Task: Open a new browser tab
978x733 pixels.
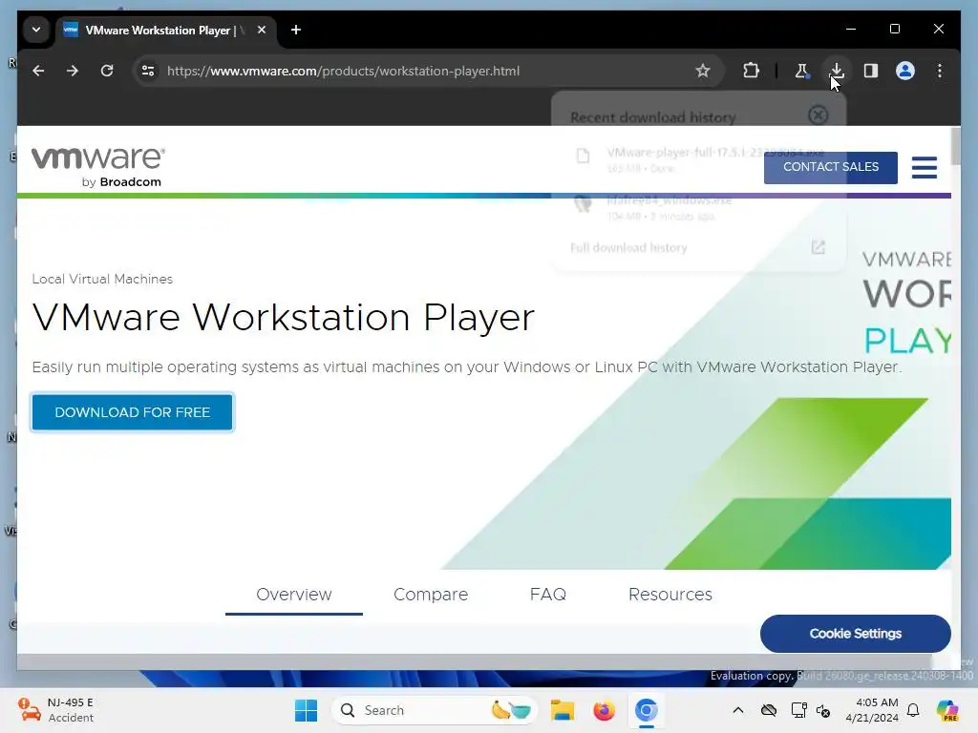Action: click(296, 30)
